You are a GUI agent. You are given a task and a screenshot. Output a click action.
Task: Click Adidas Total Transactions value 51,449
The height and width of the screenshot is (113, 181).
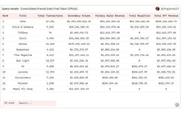click(50, 44)
